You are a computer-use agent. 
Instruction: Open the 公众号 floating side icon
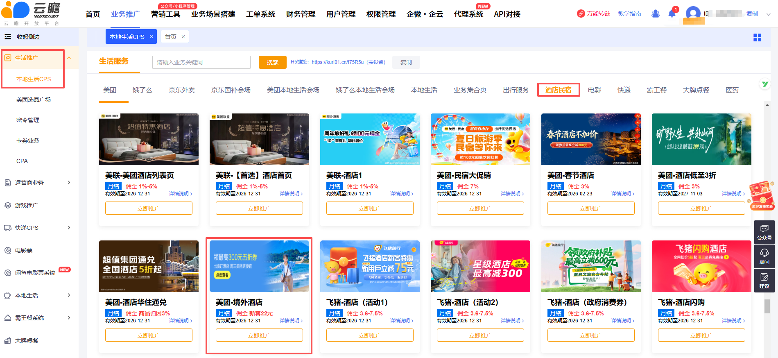[764, 232]
